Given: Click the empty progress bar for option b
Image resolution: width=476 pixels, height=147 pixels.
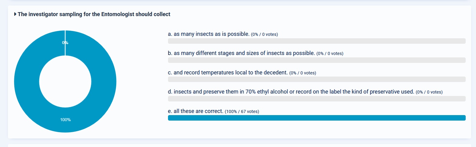Looking at the screenshot, I should click(317, 60).
